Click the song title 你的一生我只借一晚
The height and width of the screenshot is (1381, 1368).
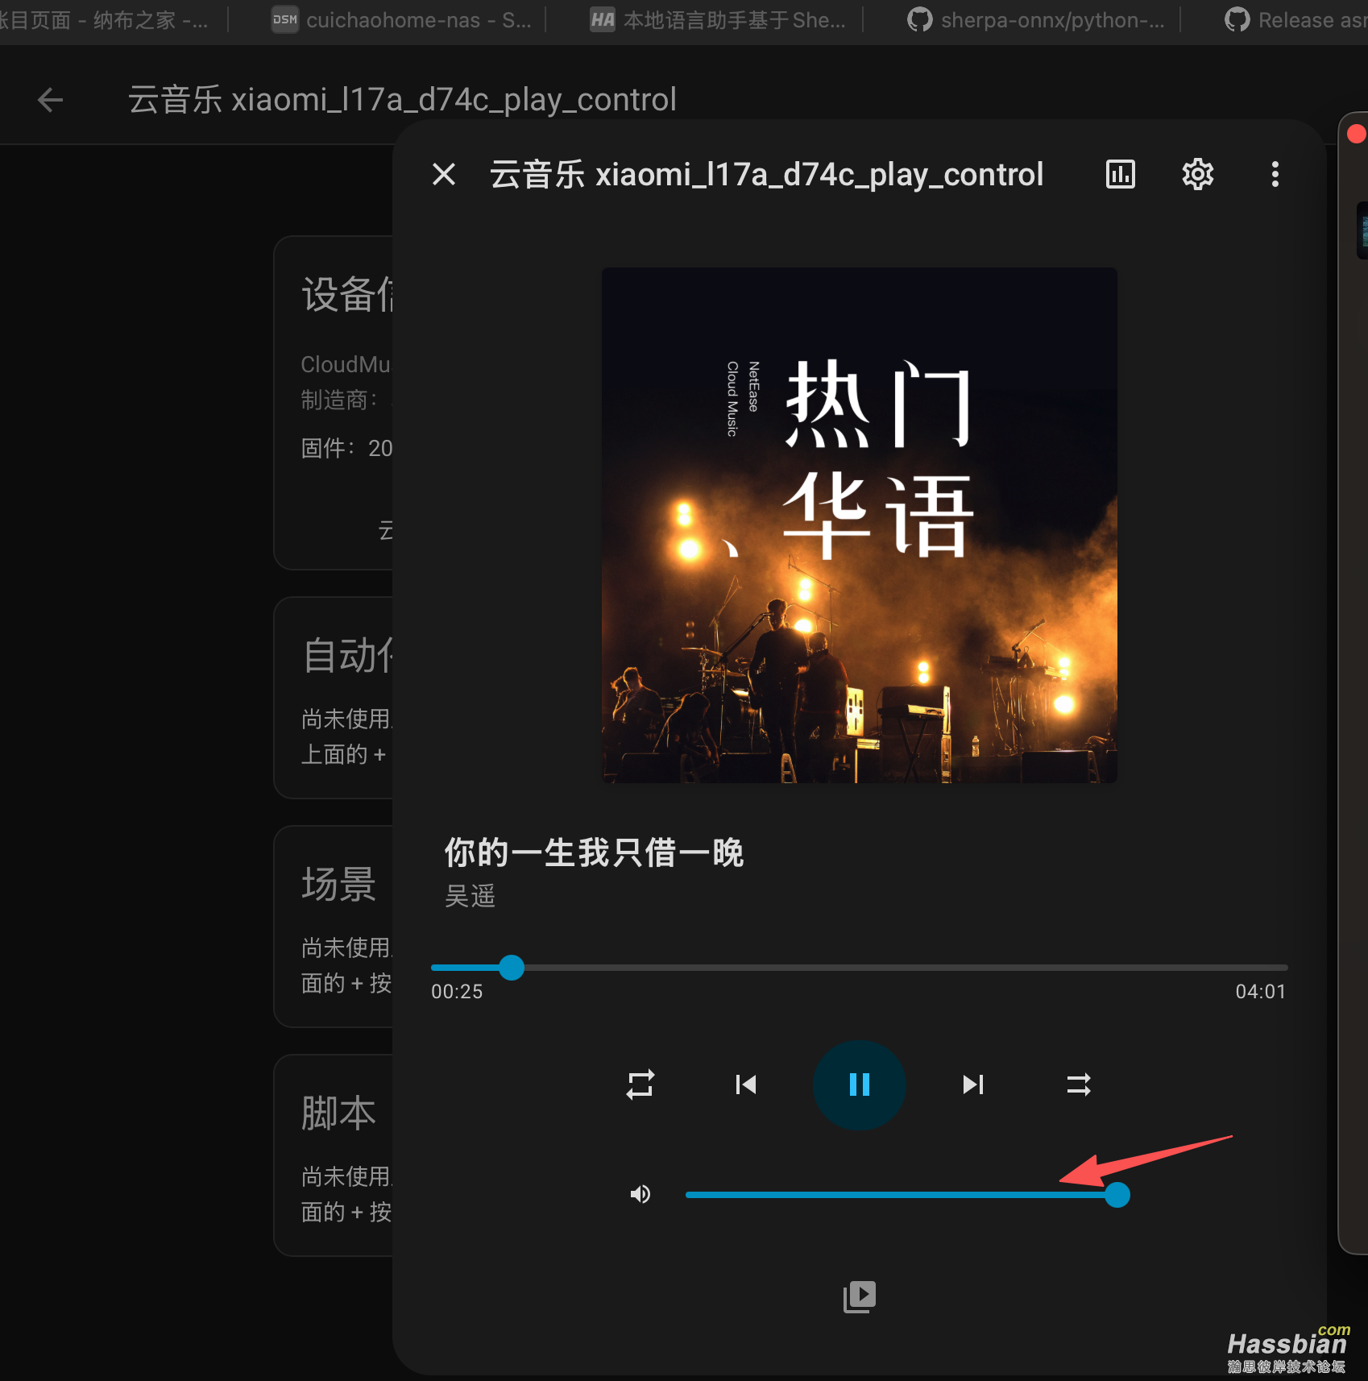(594, 853)
